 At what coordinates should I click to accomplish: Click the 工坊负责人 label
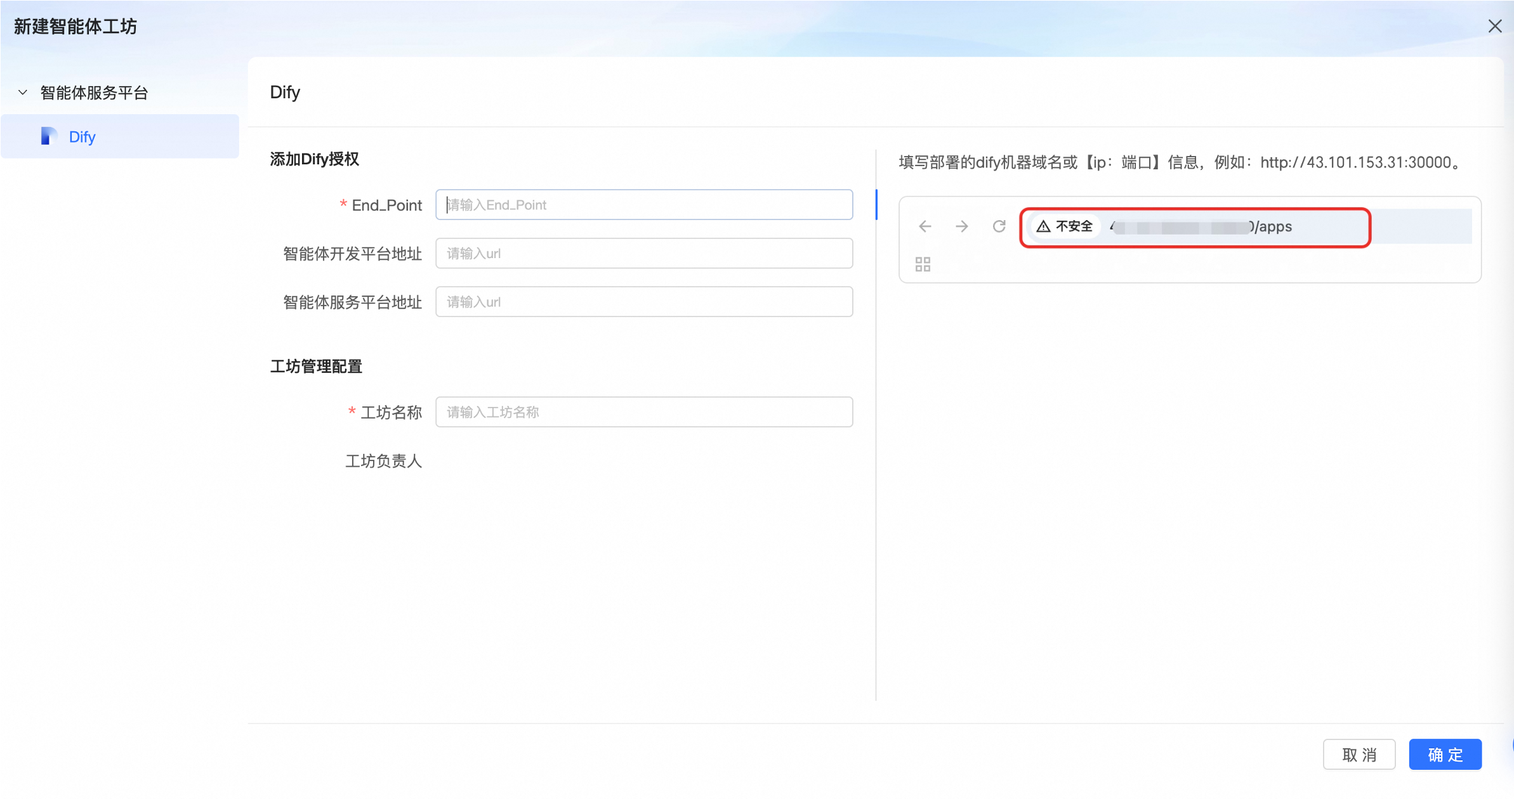click(384, 461)
